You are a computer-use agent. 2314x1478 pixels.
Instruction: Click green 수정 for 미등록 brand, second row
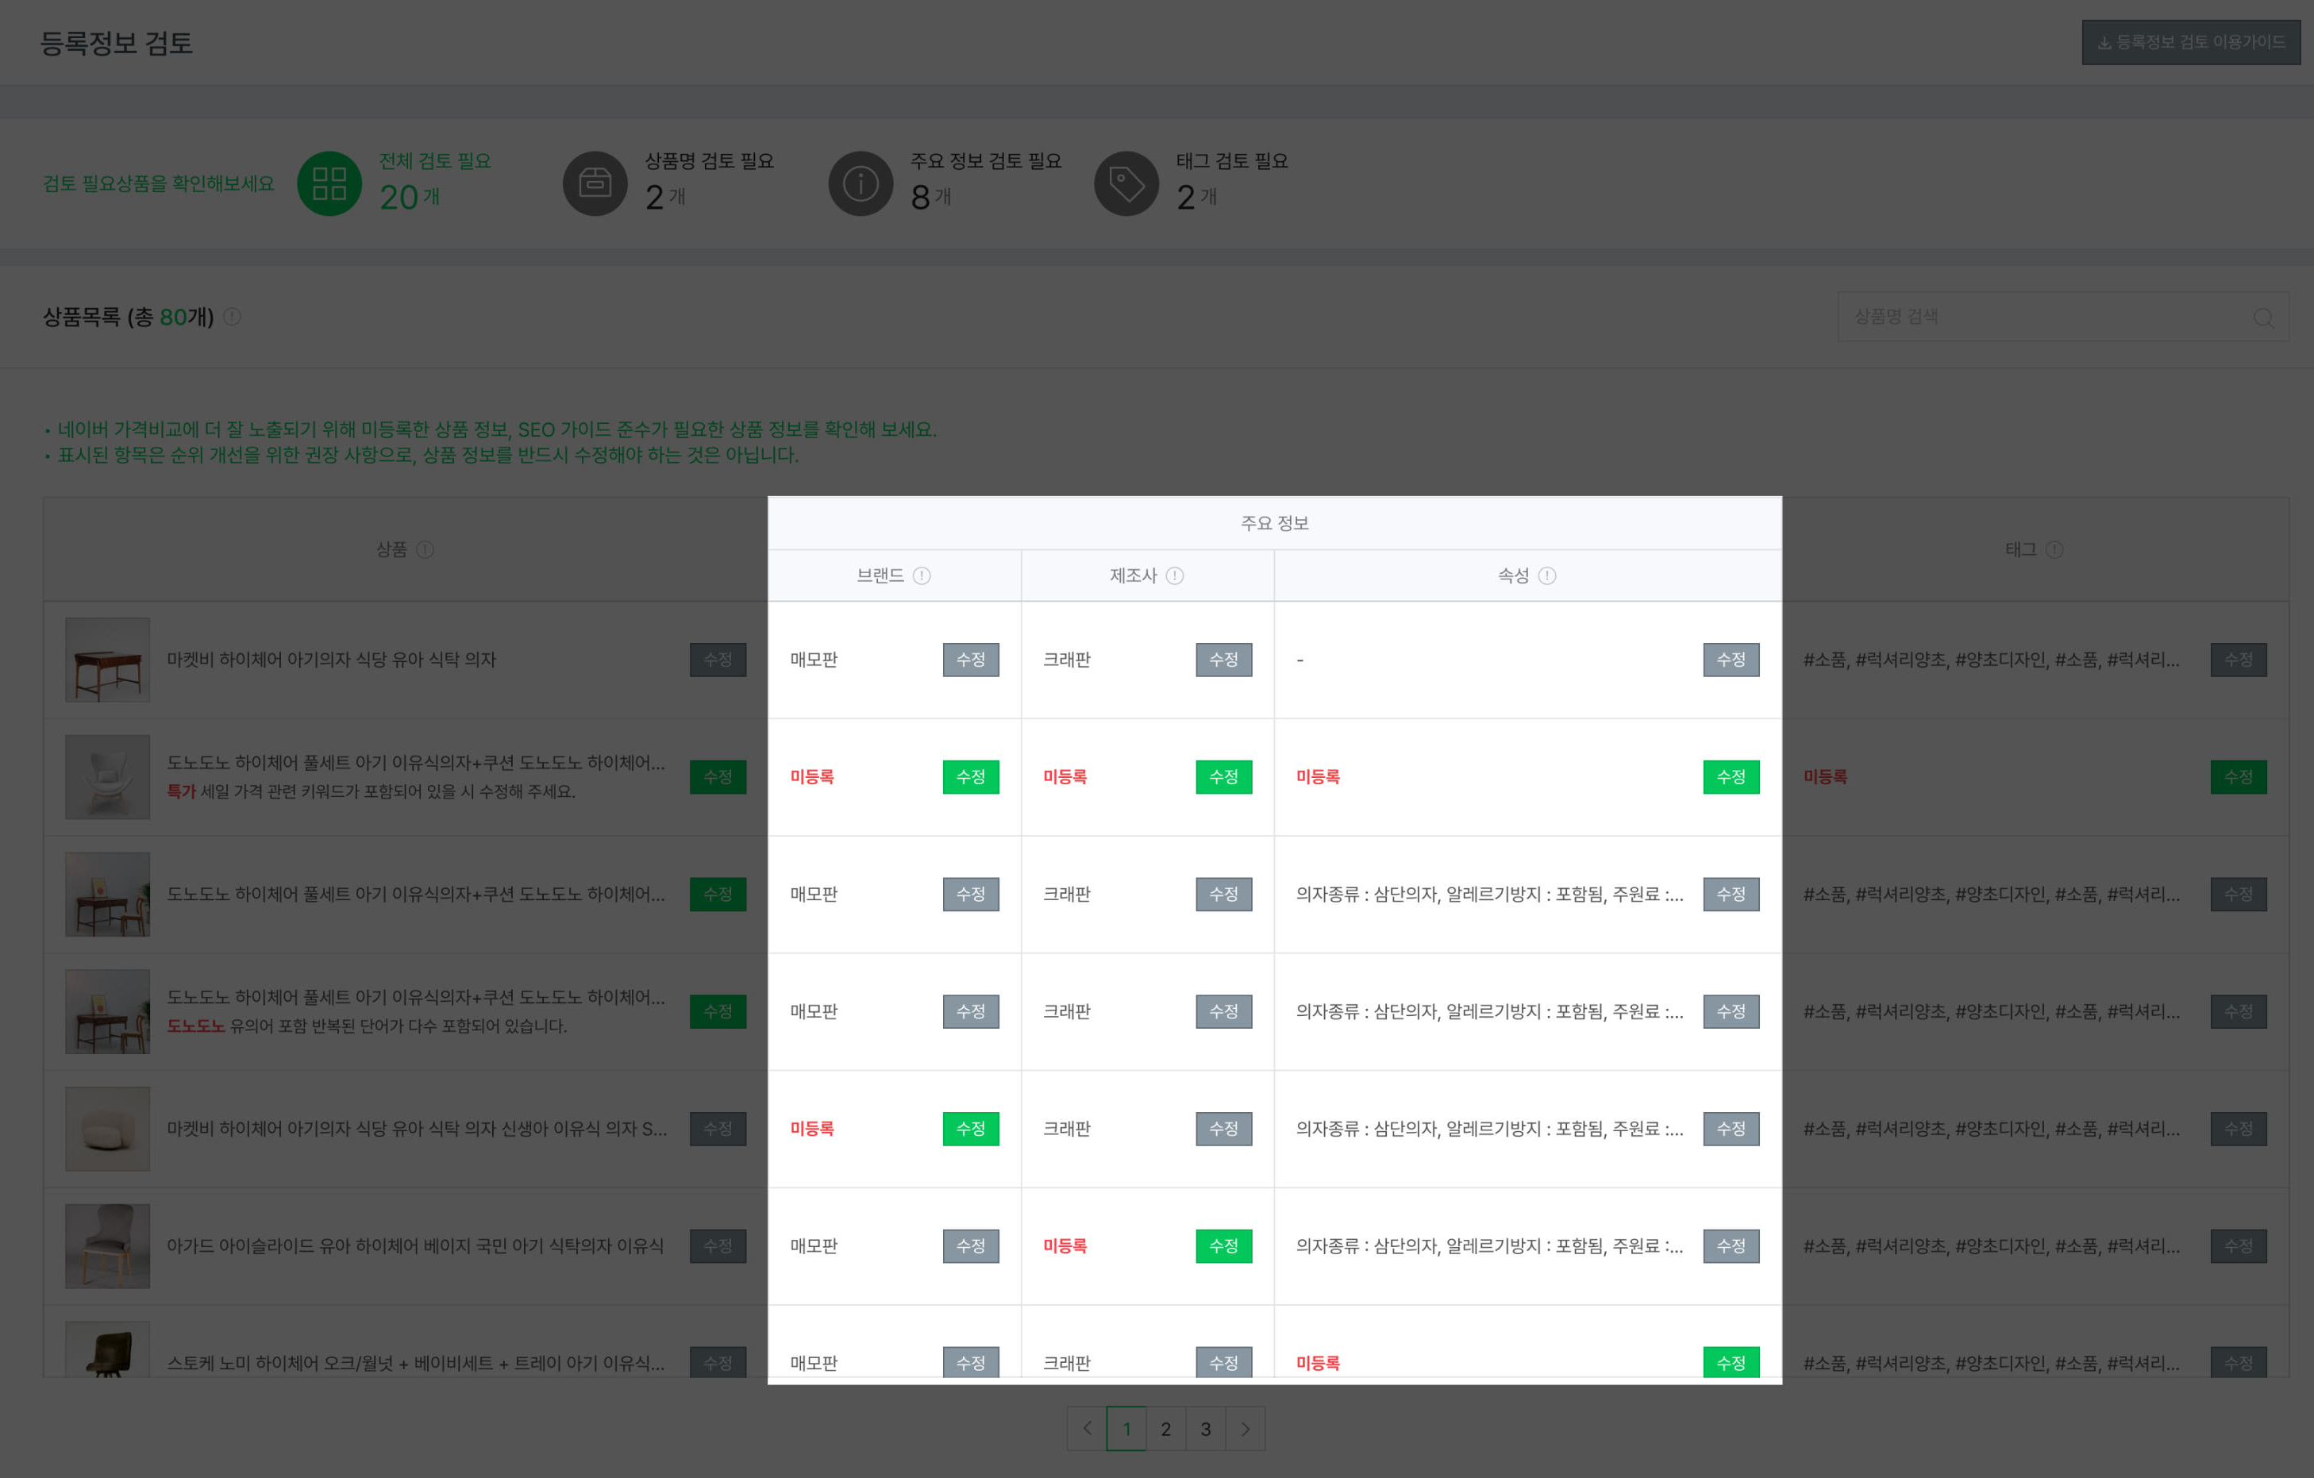point(971,776)
